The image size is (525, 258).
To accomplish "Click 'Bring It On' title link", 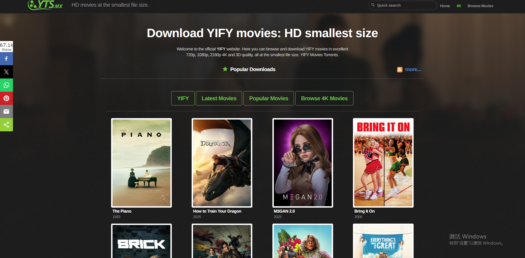I will tap(365, 211).
